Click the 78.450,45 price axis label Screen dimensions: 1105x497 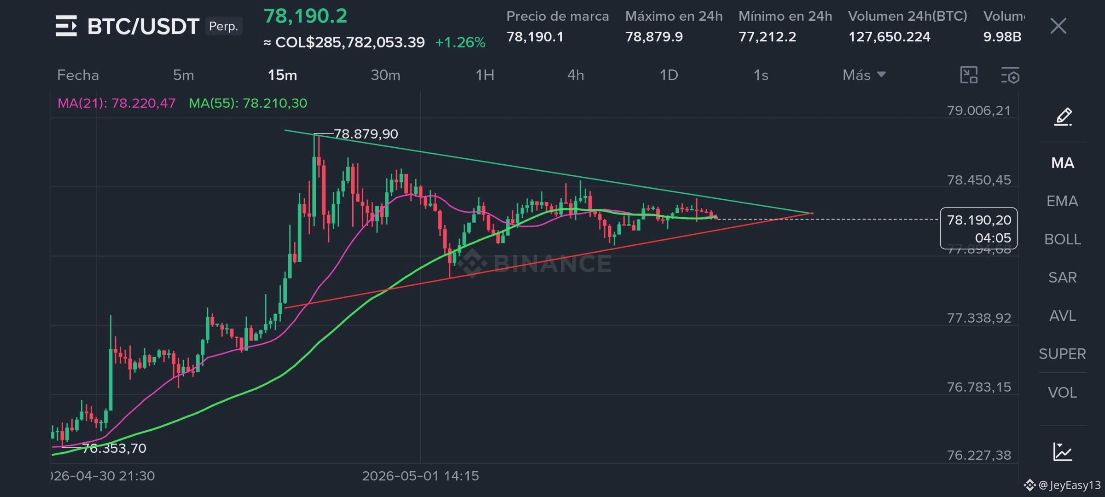(979, 180)
